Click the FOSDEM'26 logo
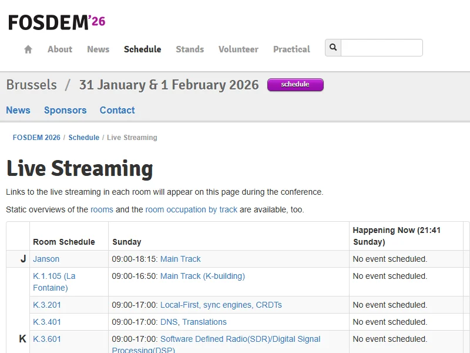This screenshot has height=353, width=470. pyautogui.click(x=56, y=22)
